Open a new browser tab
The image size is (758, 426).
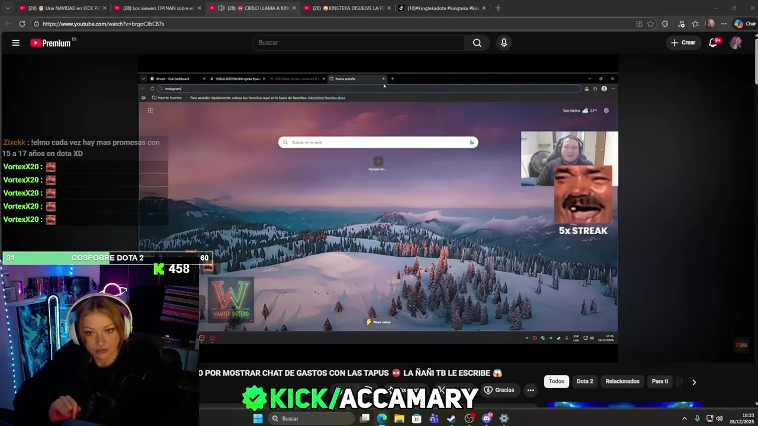pos(497,8)
